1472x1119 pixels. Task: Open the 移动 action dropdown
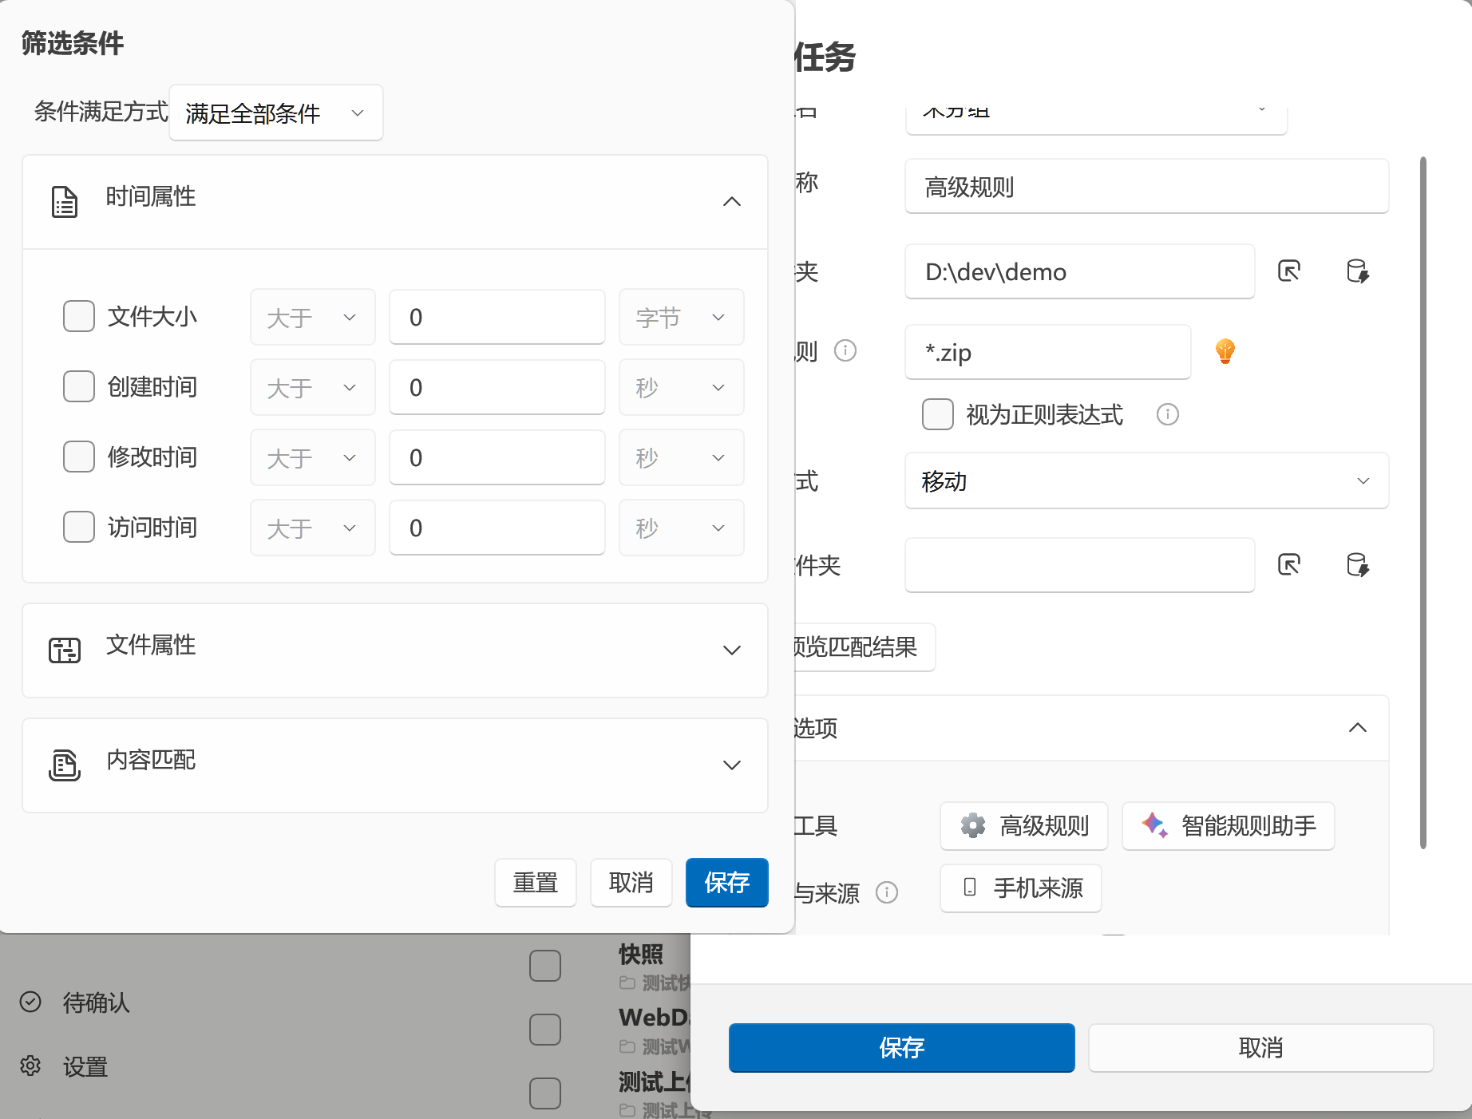(1147, 480)
